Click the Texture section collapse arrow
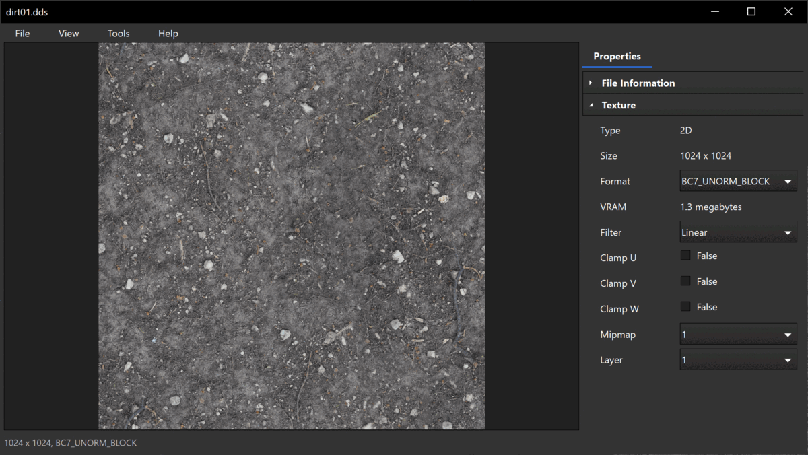 (x=591, y=105)
